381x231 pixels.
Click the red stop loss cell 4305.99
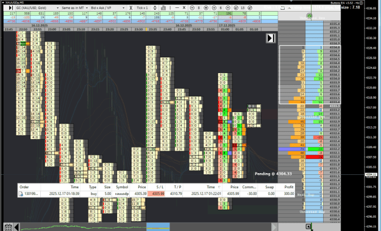(x=156, y=194)
